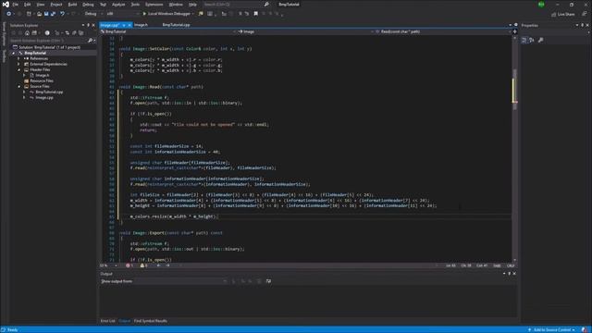
Task: Switch to the Image.h editor tab
Action: coord(141,25)
